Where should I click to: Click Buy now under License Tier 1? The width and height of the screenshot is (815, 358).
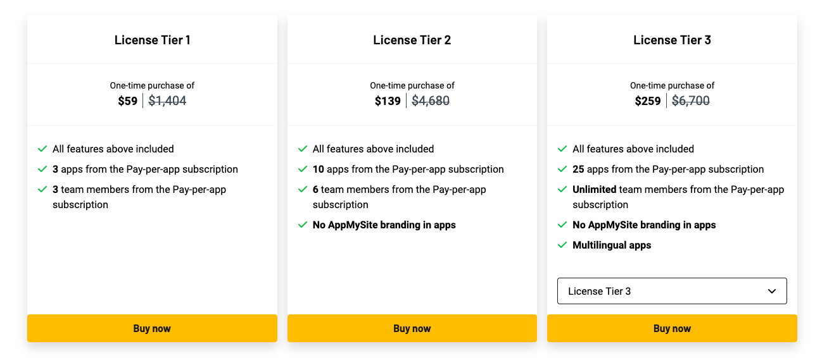[152, 328]
